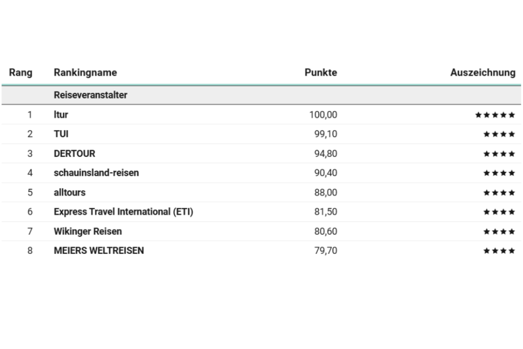
Task: Click the stars for MEIERS WELTREISEN
Action: click(x=499, y=250)
